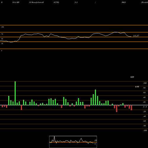The height and width of the screenshot is (148, 148).
Task: Click the '(5,5' parameter text
Action: tap(76, 2)
